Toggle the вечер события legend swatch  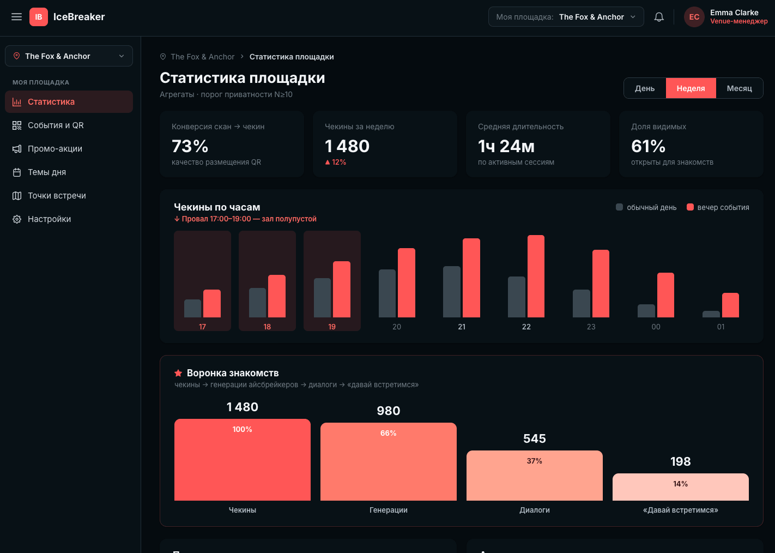(690, 207)
